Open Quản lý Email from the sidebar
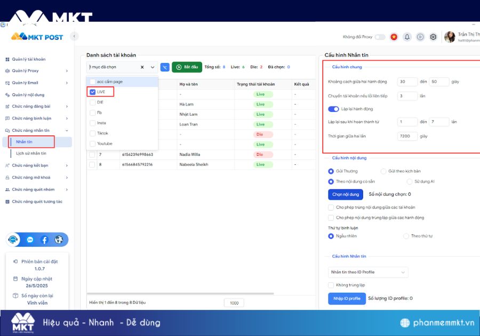The width and height of the screenshot is (480, 336). coord(25,82)
